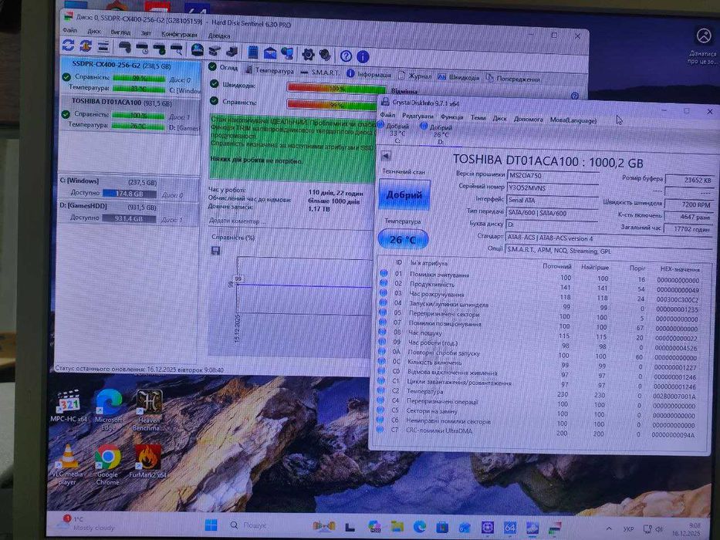Open the Диск menu in Hard Disk Sentinel

(x=94, y=31)
